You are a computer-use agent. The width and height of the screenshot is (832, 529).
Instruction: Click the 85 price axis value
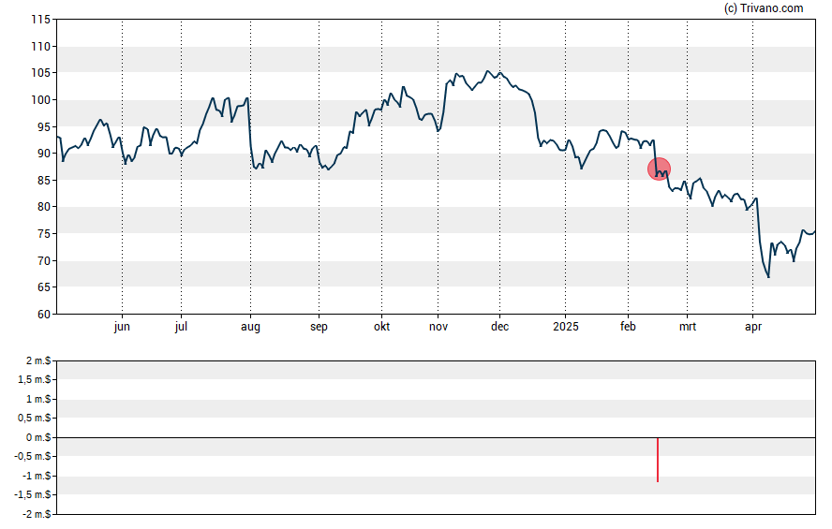tap(44, 181)
